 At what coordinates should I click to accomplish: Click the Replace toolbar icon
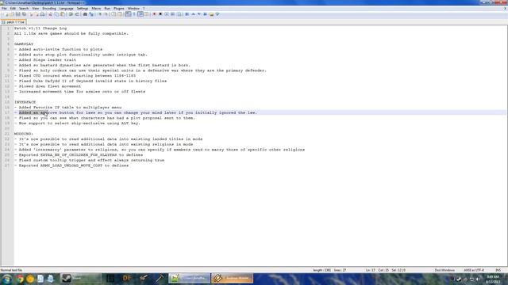tap(91, 14)
